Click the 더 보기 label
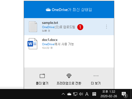Screen dimensions: 132x99 (x=96, y=83)
